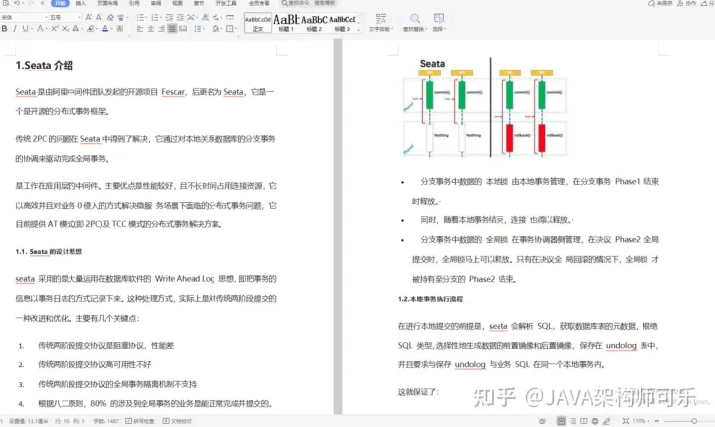
Task: Click word count 字数 in status bar
Action: (x=106, y=421)
